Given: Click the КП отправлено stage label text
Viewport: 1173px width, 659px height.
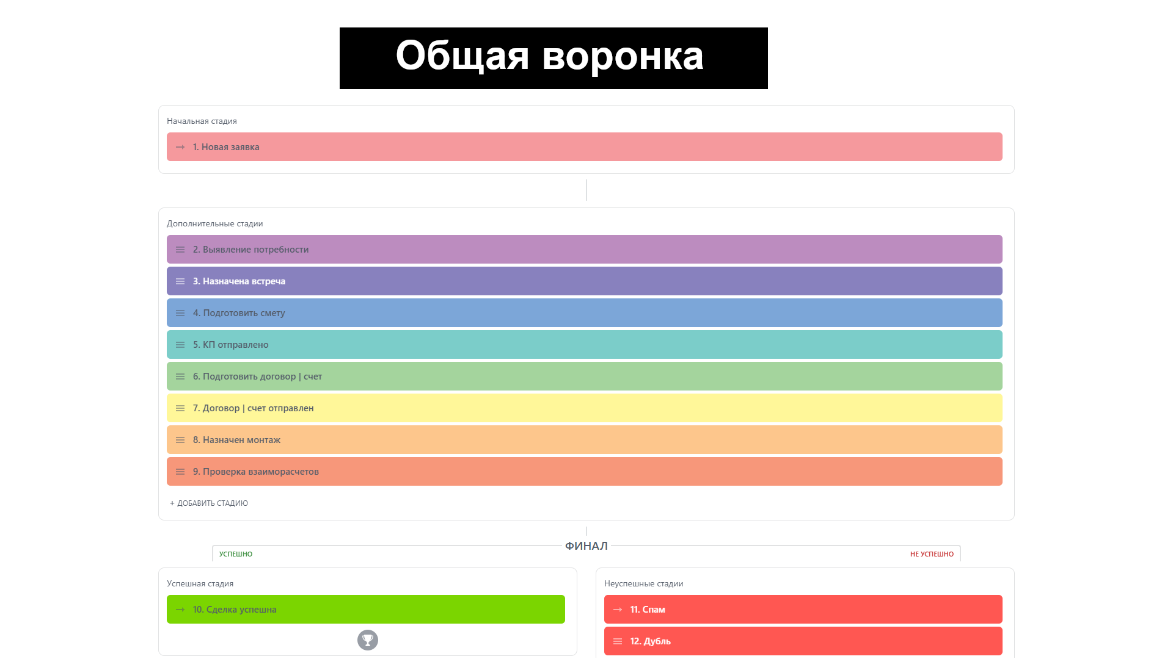Looking at the screenshot, I should pos(231,345).
